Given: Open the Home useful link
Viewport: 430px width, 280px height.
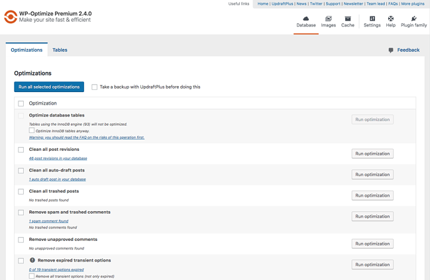Looking at the screenshot, I should click(x=263, y=3).
